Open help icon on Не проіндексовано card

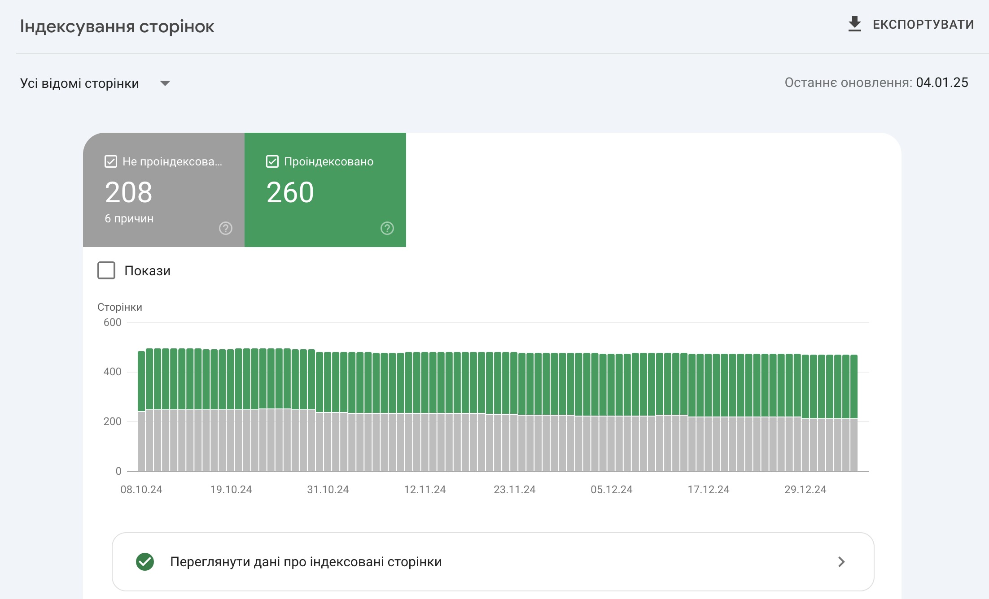225,228
